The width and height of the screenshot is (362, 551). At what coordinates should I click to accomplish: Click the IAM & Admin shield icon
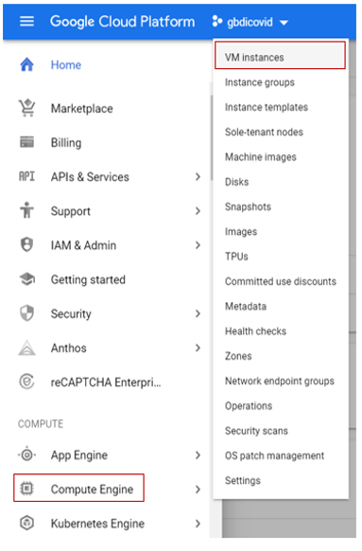[x=26, y=245]
